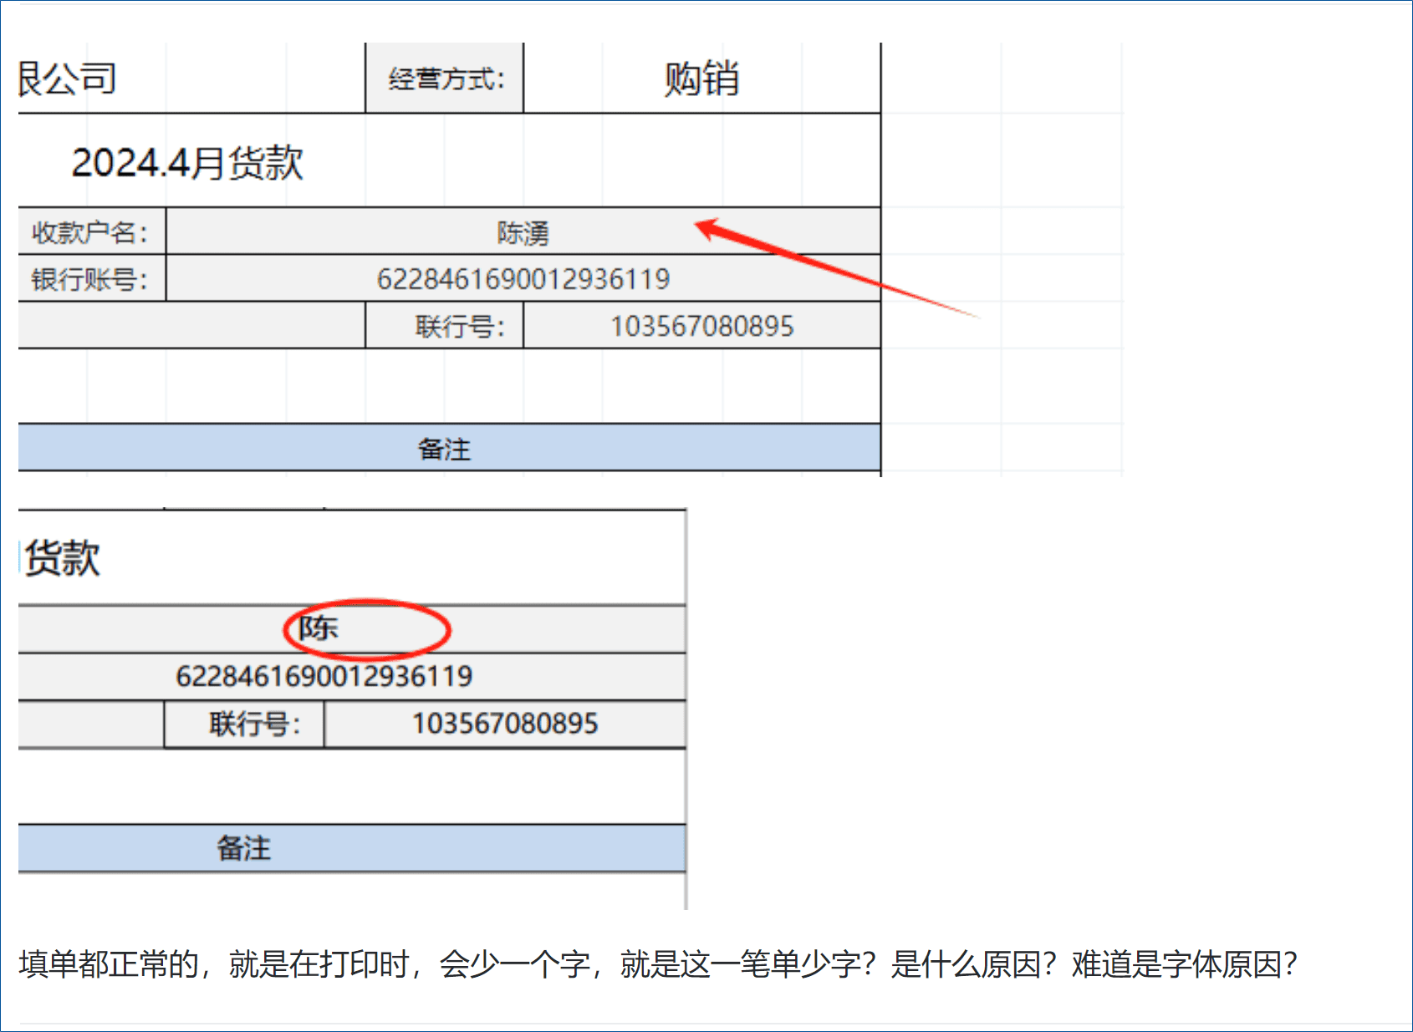Select the account number in print preview
Viewport: 1413px width, 1032px height.
(x=324, y=676)
